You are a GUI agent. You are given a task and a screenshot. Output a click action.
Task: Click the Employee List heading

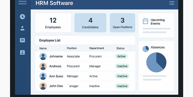coord(50,40)
